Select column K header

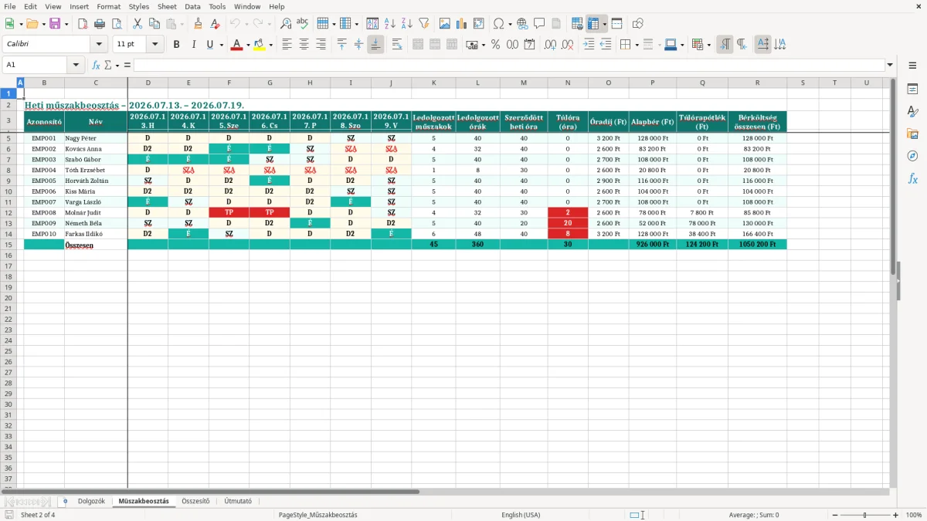click(433, 83)
